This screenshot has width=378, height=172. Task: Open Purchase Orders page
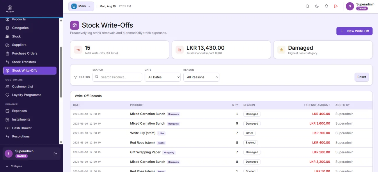pyautogui.click(x=30, y=53)
